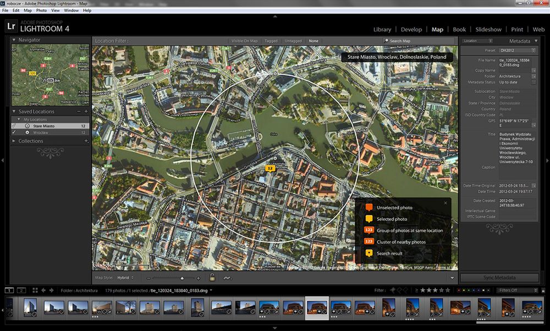The image size is (550, 331).
Task: Collapse the Saved Locations panel
Action: point(14,111)
